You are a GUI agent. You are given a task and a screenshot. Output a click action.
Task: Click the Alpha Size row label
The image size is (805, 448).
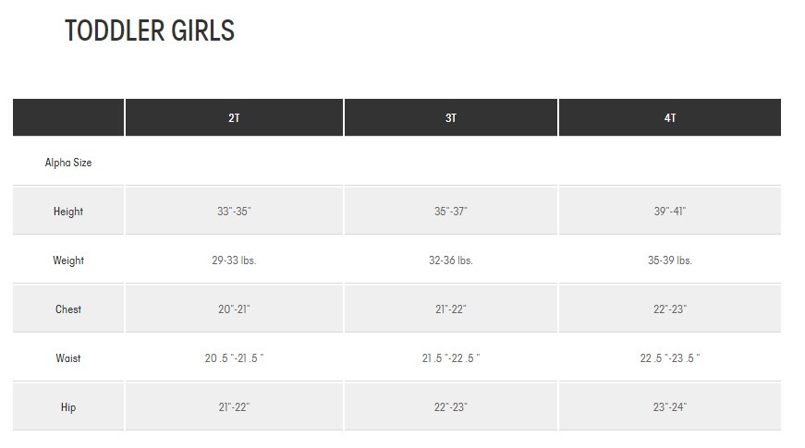68,163
